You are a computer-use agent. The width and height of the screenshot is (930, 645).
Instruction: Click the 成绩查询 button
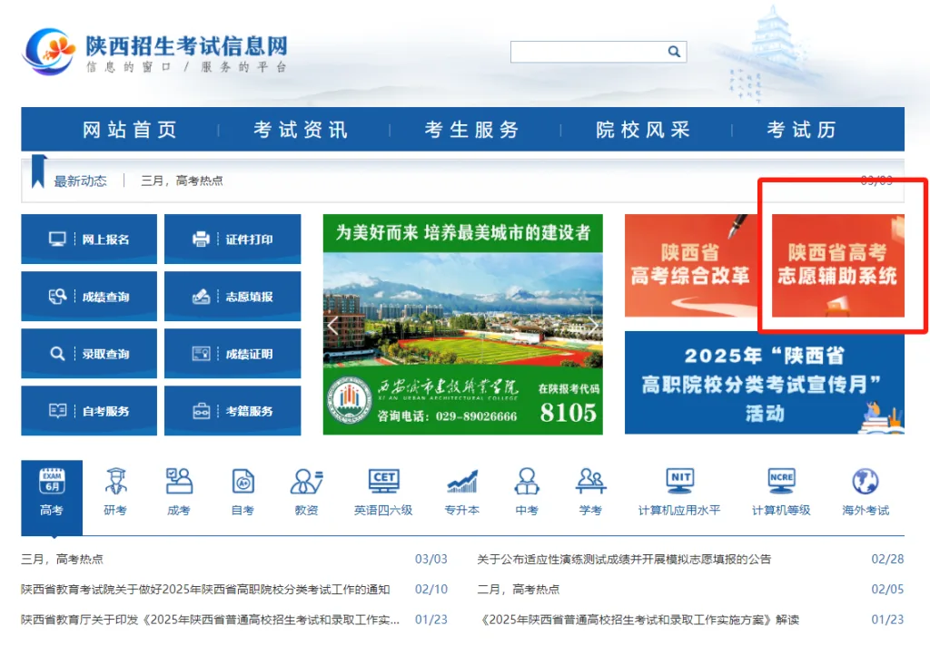tap(89, 296)
